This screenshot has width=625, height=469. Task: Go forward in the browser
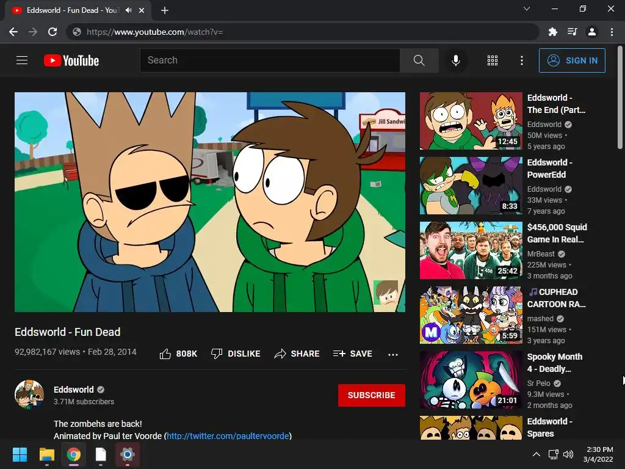click(x=33, y=32)
